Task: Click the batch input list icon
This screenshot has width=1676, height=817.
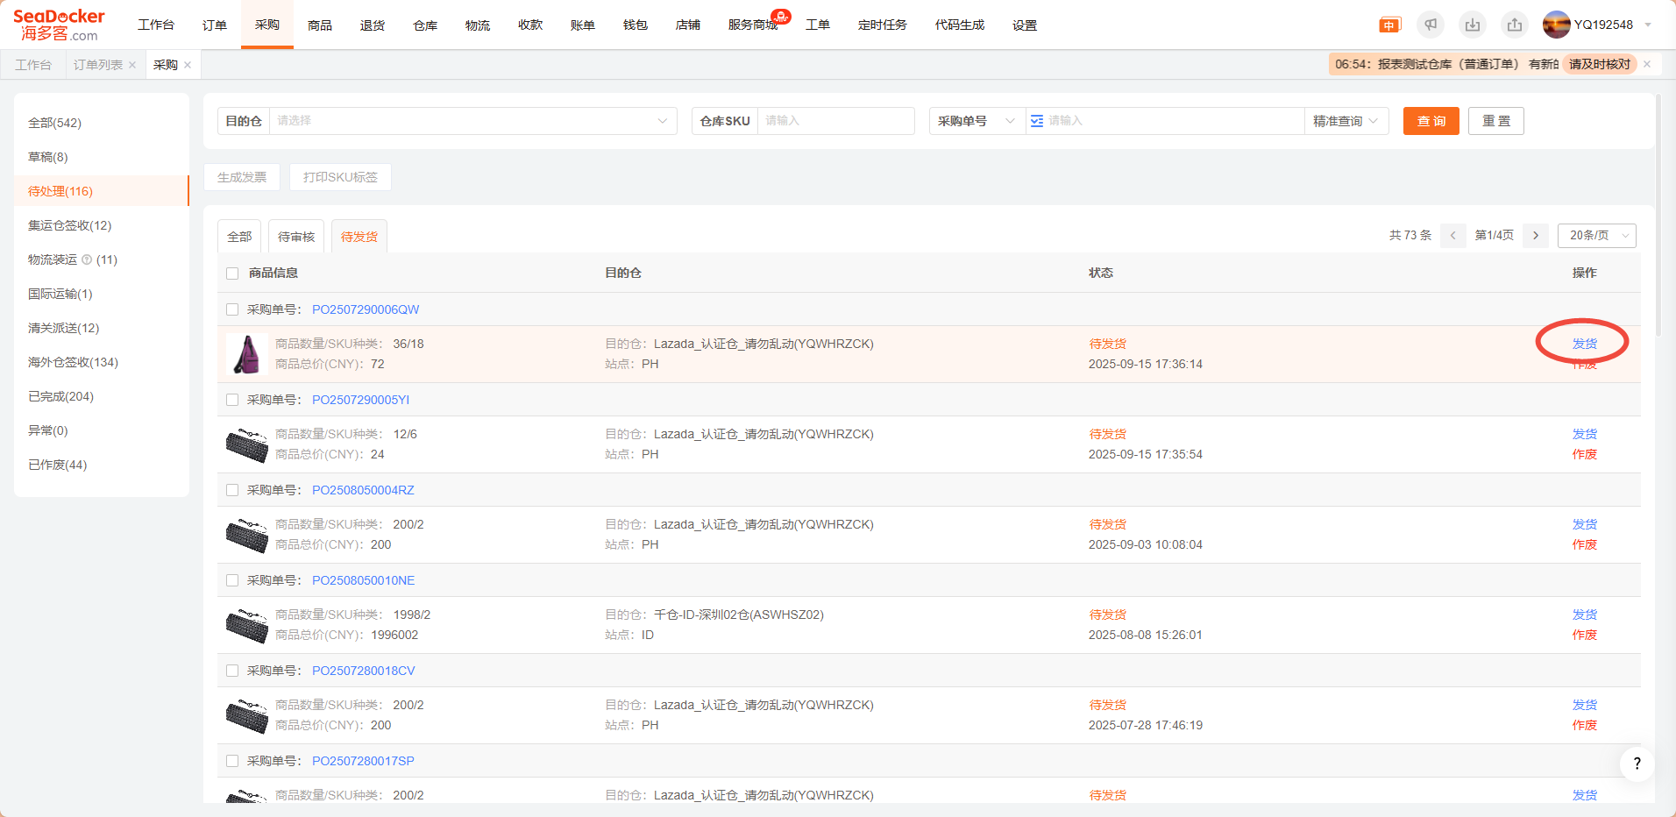Action: 1037,121
